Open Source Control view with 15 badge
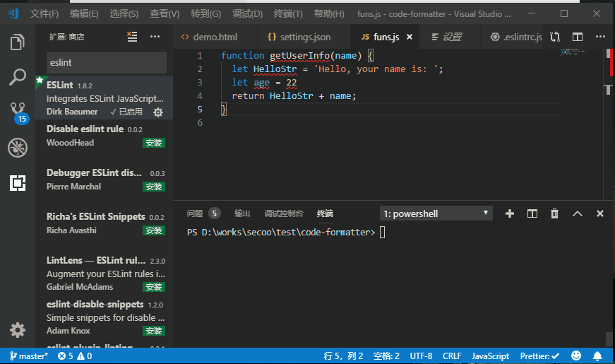The image size is (615, 364). point(18,113)
